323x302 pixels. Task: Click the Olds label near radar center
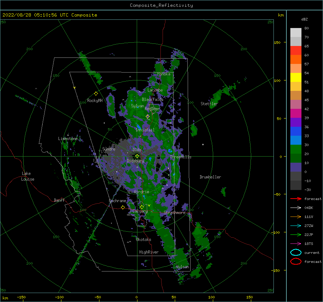coord(137,150)
